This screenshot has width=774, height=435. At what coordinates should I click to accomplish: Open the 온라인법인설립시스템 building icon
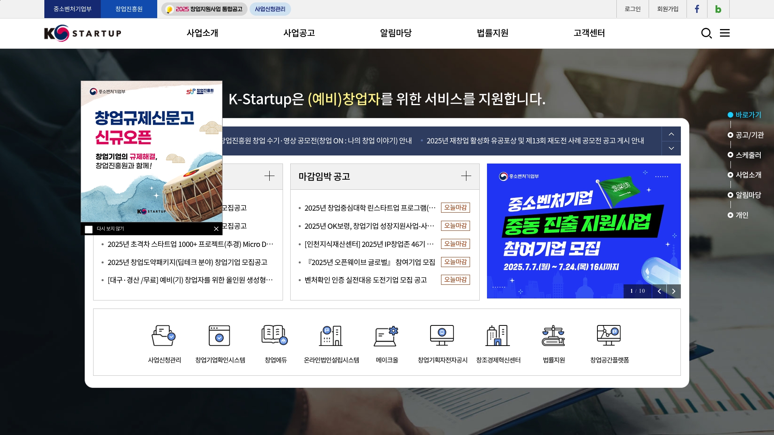(331, 336)
